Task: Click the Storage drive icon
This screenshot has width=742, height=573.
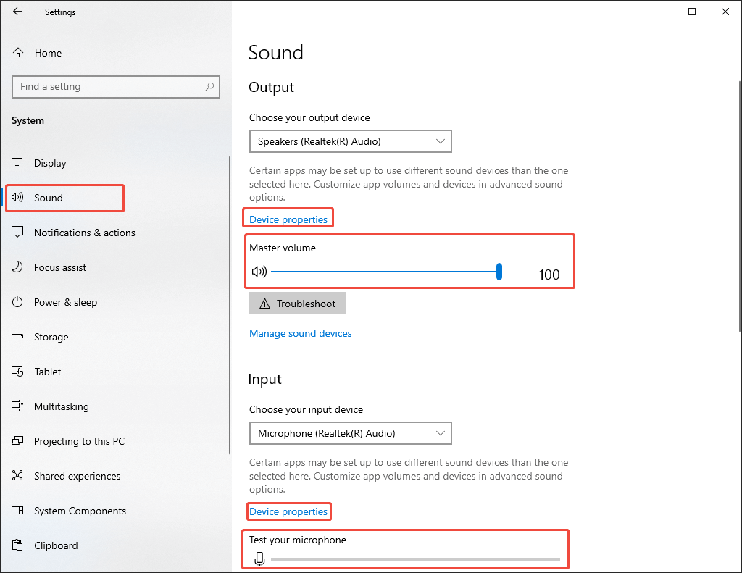Action: (17, 337)
